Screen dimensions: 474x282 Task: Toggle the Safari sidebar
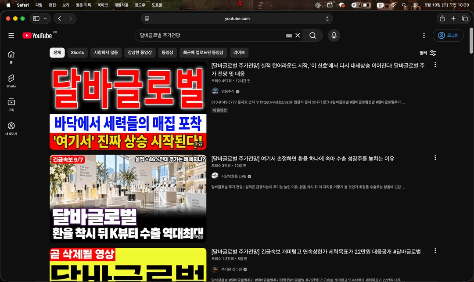click(36, 18)
